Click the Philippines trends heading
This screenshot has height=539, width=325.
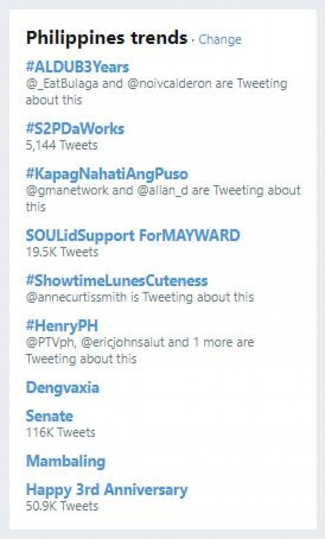[x=107, y=37]
